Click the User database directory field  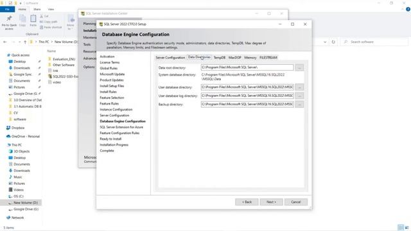pos(247,87)
